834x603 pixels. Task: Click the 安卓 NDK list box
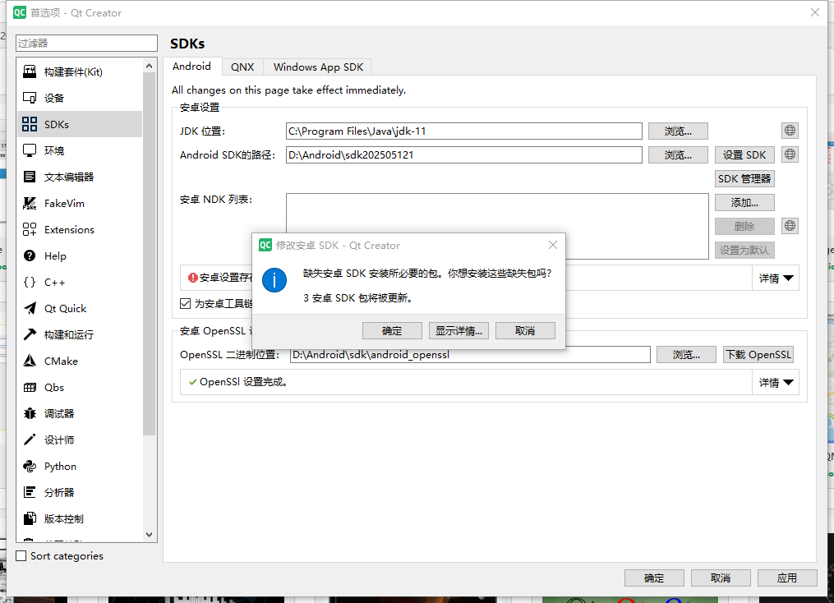click(497, 227)
